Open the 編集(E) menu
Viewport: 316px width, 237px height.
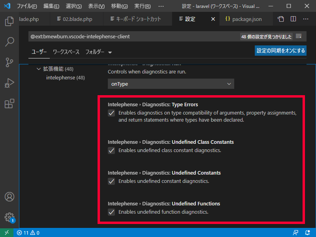click(51, 6)
